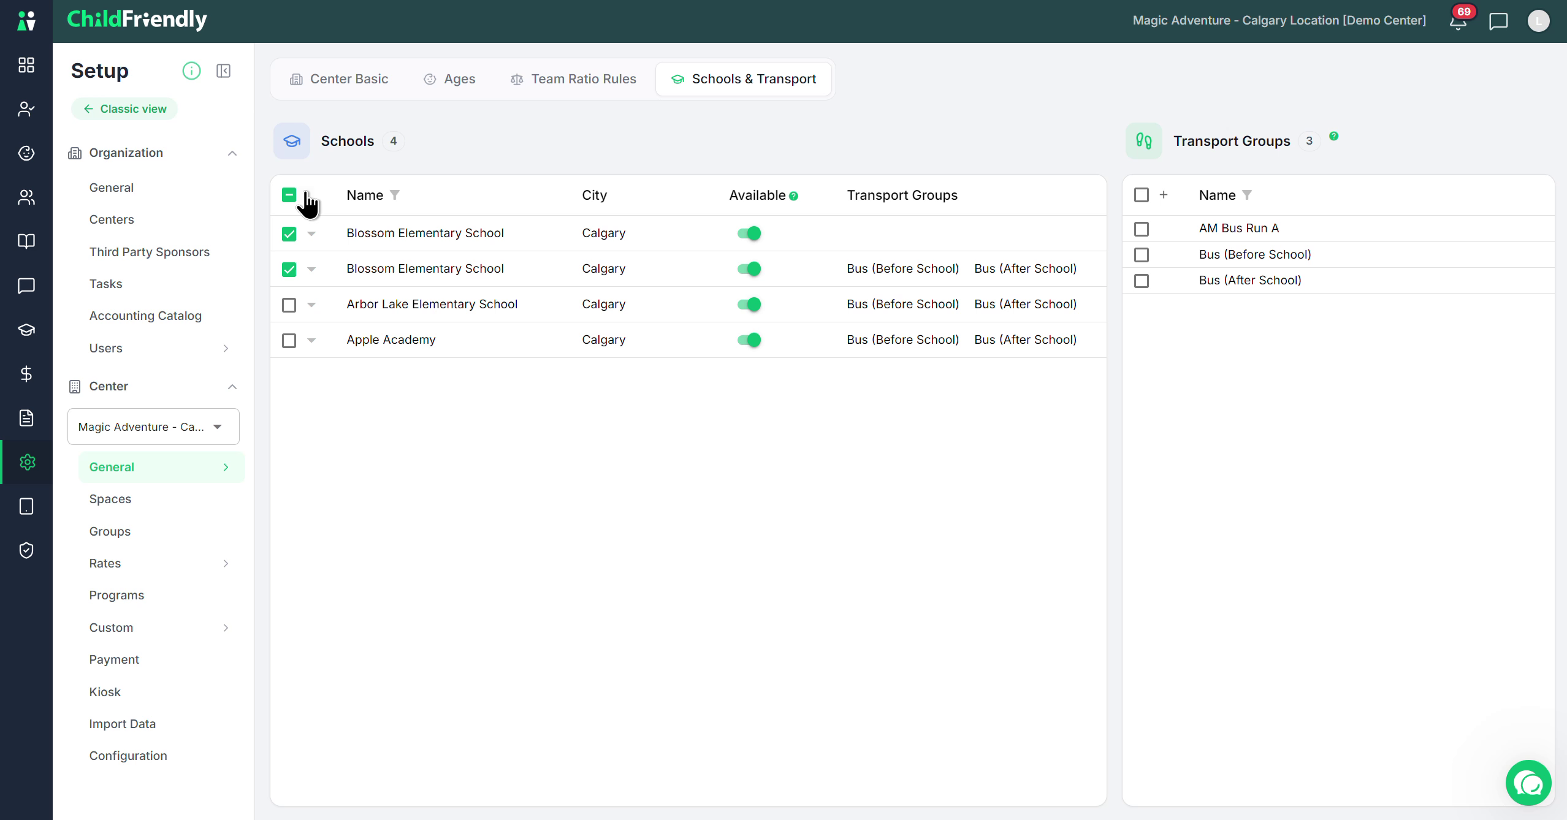This screenshot has height=820, width=1567.
Task: Select the AM Bus Run A checkbox
Action: pos(1142,229)
